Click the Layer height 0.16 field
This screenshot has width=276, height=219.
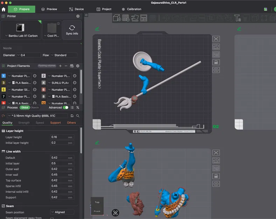coord(62,137)
